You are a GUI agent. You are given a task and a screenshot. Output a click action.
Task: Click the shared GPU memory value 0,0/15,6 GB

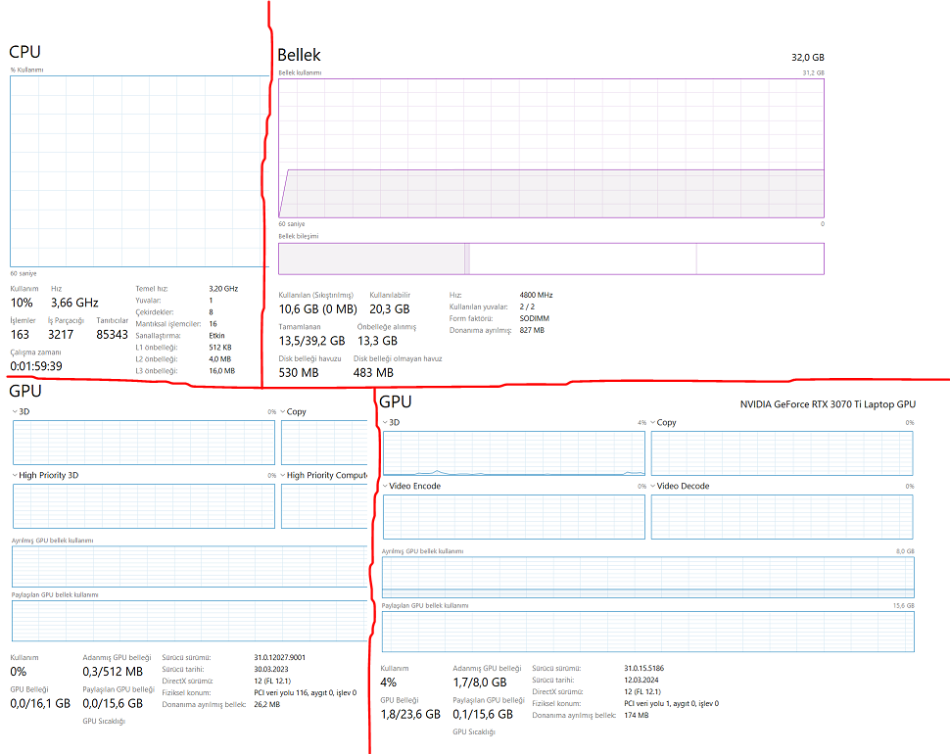(x=113, y=704)
